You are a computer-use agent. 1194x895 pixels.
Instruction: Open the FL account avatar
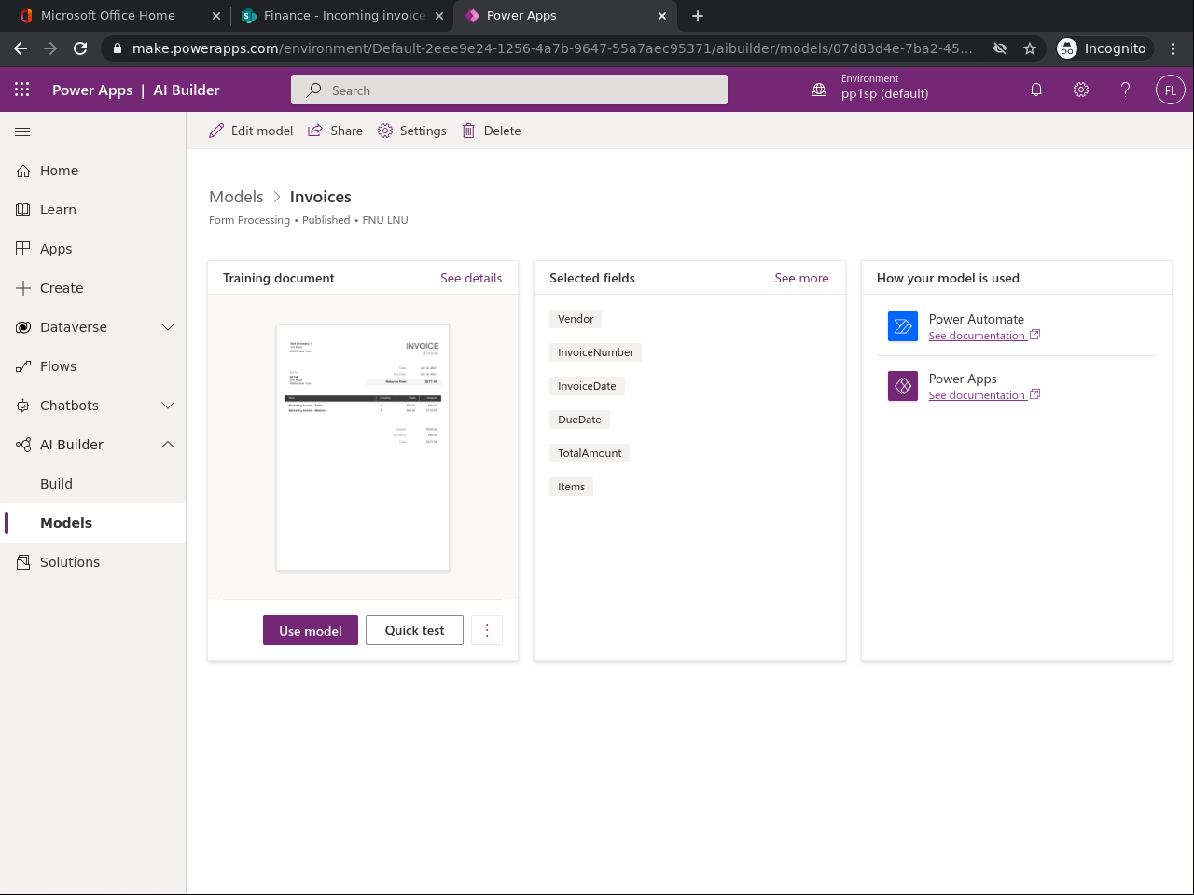click(1171, 89)
